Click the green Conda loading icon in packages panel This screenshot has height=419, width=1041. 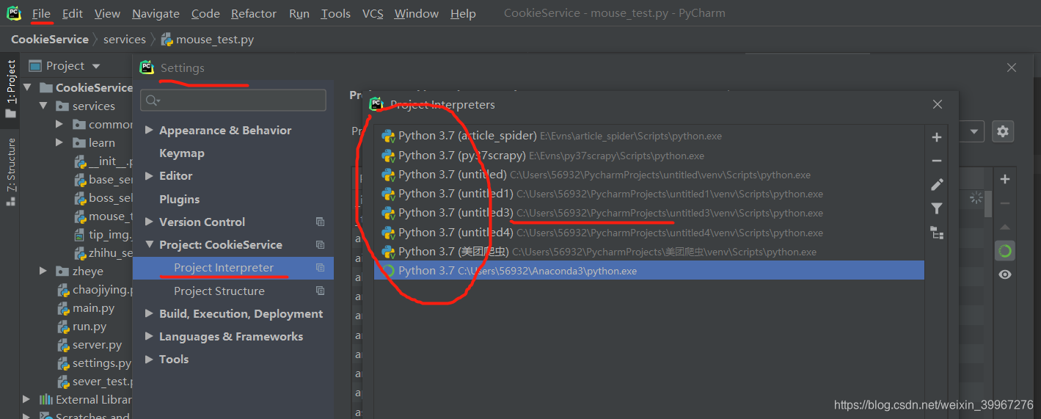pyautogui.click(x=1005, y=251)
